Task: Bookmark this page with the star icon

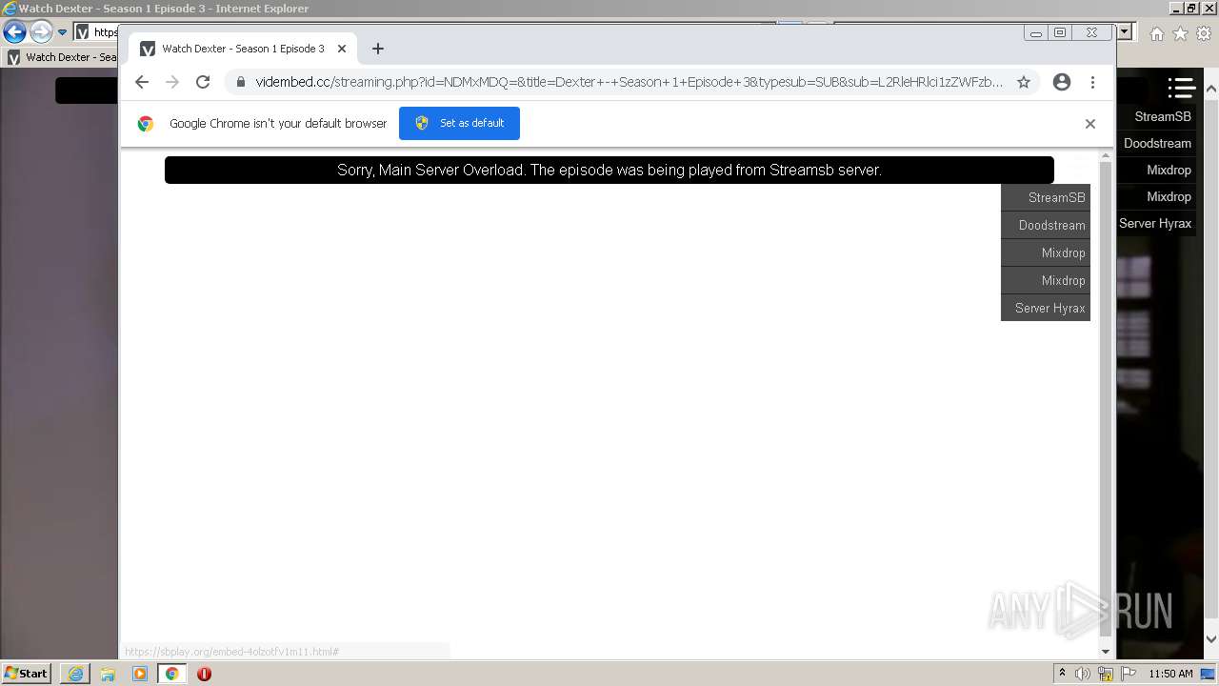Action: click(x=1024, y=82)
